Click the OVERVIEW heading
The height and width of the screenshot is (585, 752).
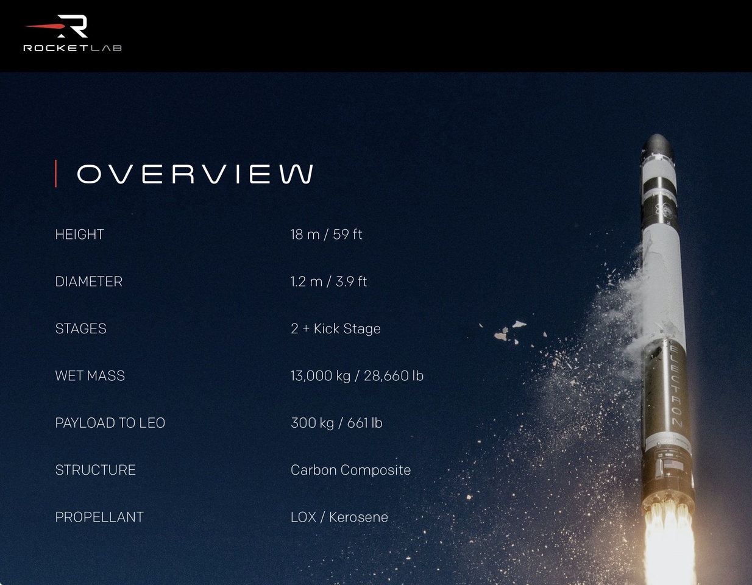pyautogui.click(x=195, y=174)
